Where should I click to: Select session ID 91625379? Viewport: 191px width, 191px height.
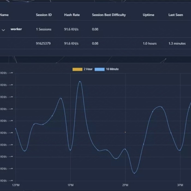coord(43,43)
